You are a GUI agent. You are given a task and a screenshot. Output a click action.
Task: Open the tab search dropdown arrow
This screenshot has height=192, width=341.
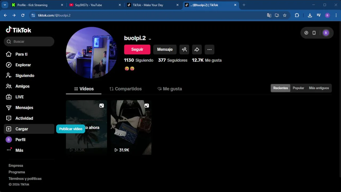click(x=5, y=5)
